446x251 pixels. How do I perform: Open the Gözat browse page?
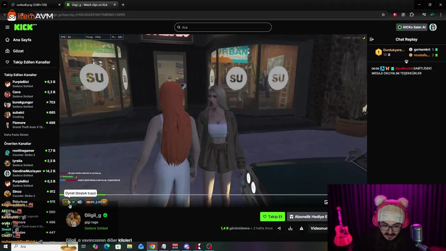click(x=18, y=51)
